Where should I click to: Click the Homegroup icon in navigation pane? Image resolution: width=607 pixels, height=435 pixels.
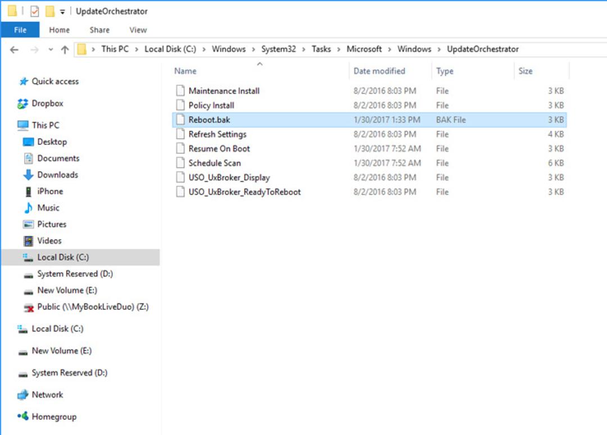tap(23, 416)
